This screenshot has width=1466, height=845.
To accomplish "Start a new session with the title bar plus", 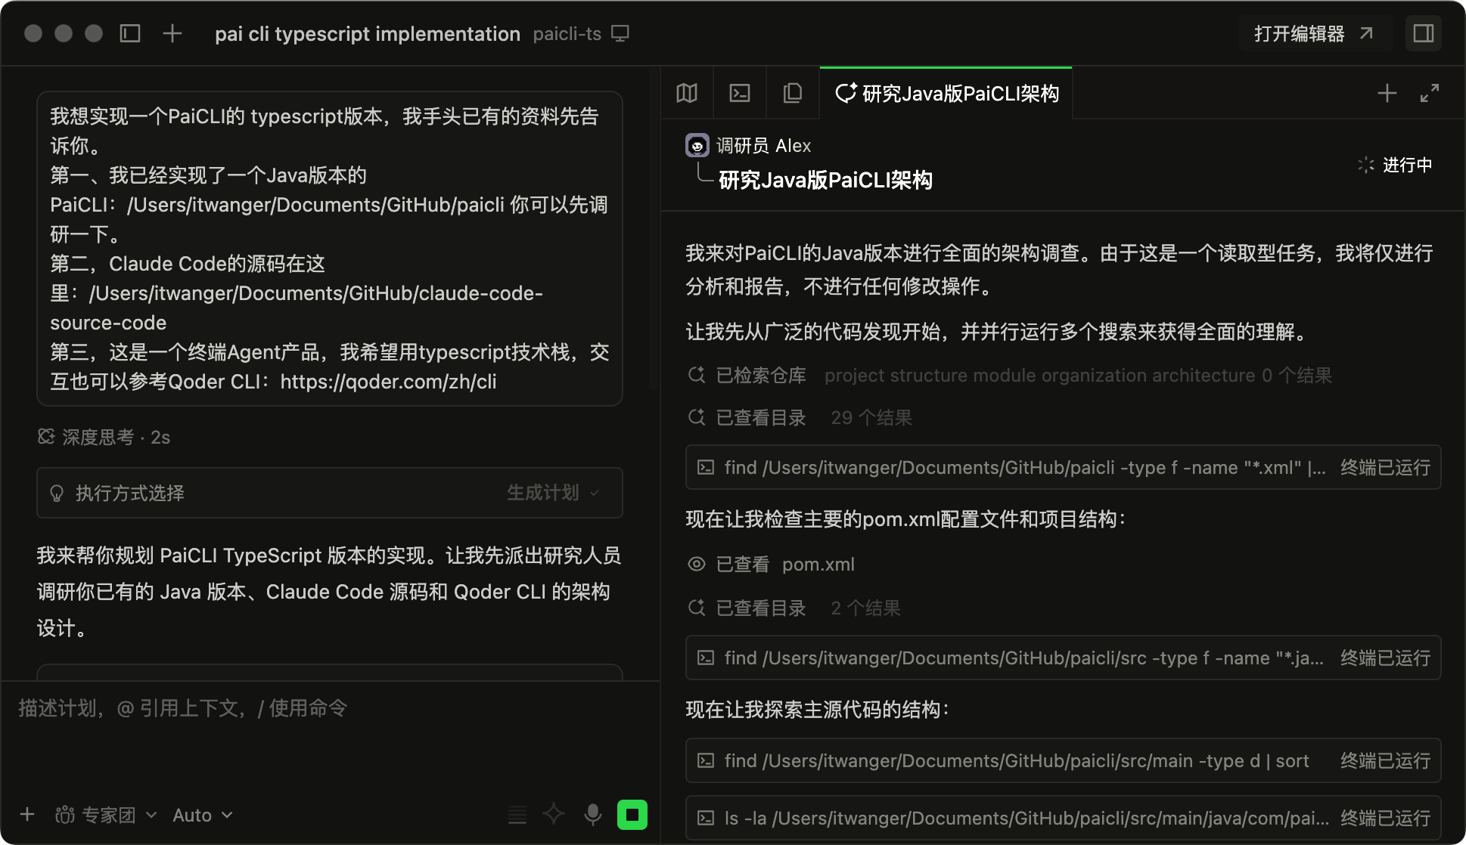I will 172,33.
